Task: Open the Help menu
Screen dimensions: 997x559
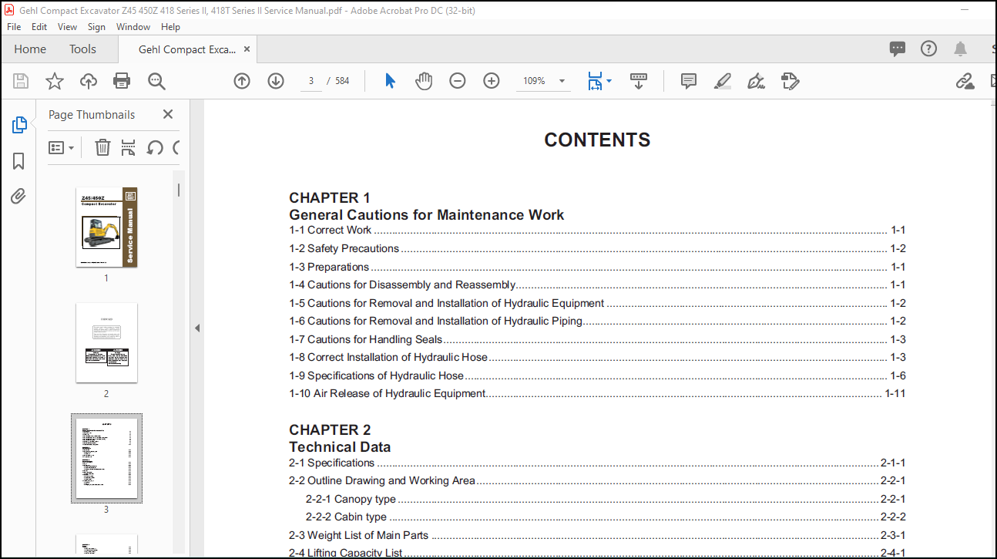Action: pos(171,27)
